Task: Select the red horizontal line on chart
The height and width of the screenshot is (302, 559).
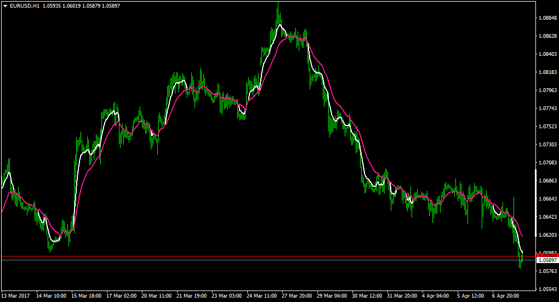Action: (269, 257)
